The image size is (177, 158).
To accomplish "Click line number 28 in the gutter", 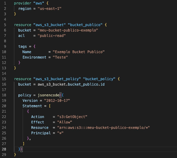I will [x=4, y=149].
